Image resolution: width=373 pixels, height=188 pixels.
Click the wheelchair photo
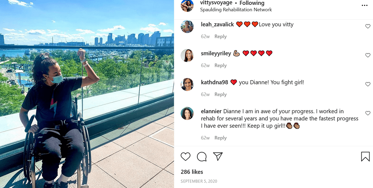(x=87, y=94)
